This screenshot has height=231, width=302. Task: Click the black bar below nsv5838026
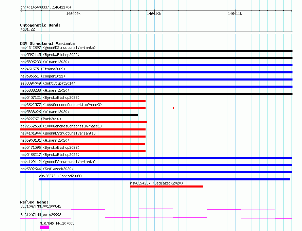(79, 115)
